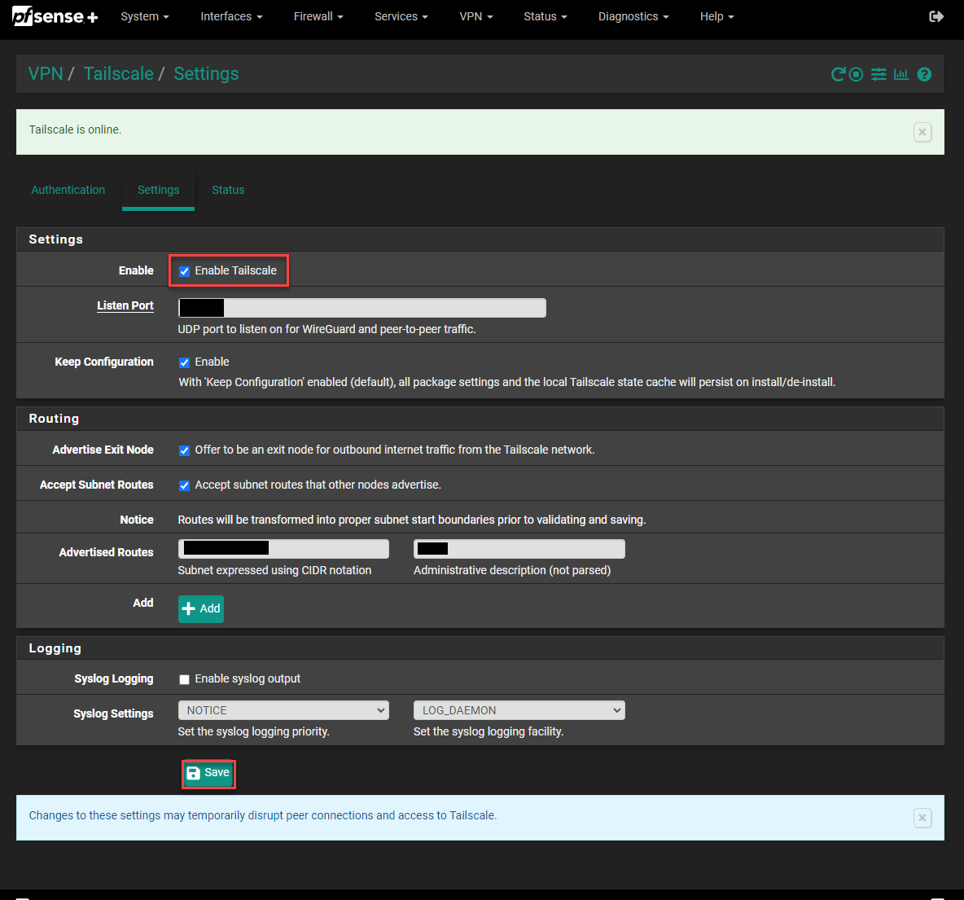
Task: Click the plus icon on the Add button
Action: coord(191,608)
